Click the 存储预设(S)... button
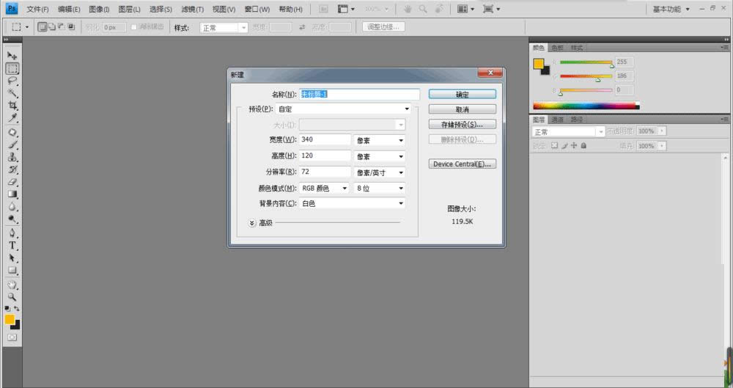Viewport: 733px width, 388px height. 462,125
